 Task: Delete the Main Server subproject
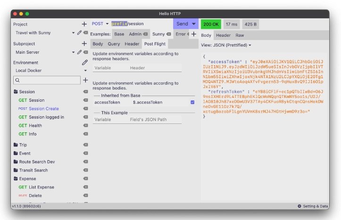(x=86, y=52)
